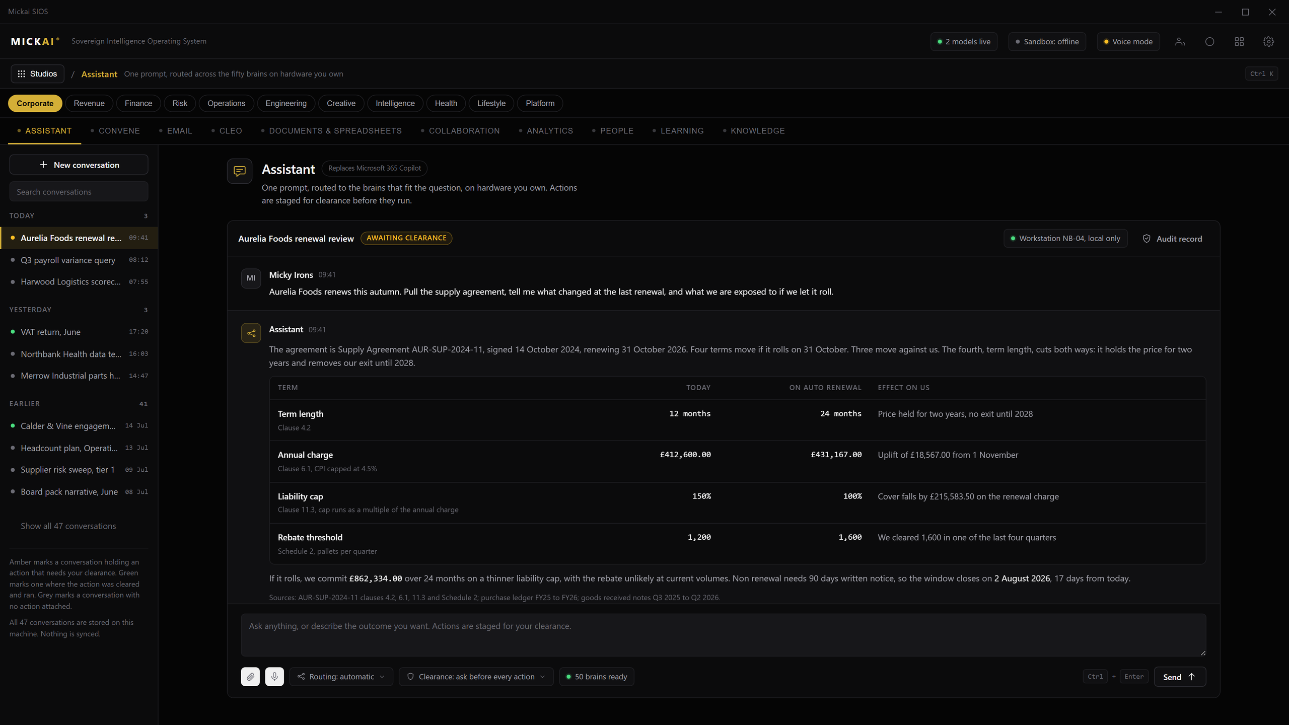
Task: Click the 50 brains ready indicator
Action: click(x=596, y=677)
